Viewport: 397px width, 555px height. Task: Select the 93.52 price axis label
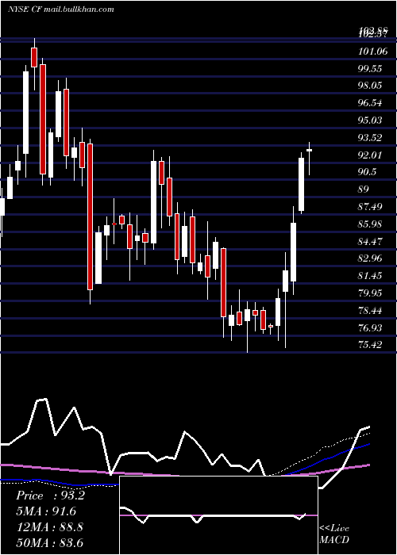[x=370, y=138]
